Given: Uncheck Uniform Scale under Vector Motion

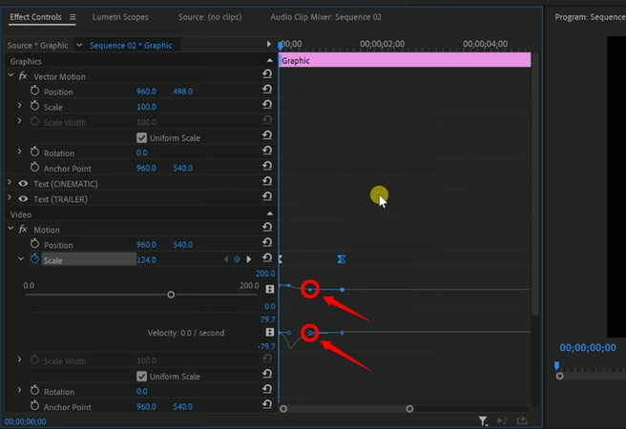Looking at the screenshot, I should [142, 137].
